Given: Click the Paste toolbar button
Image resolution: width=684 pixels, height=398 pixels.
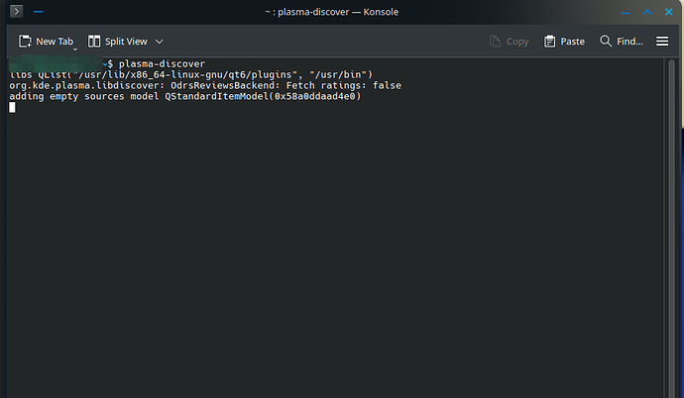Looking at the screenshot, I should point(564,42).
